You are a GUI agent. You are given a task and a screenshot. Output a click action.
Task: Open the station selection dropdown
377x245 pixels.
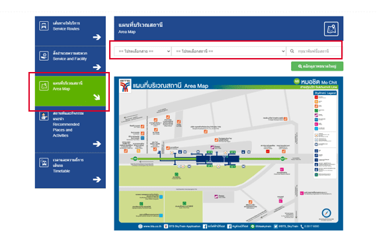point(229,51)
